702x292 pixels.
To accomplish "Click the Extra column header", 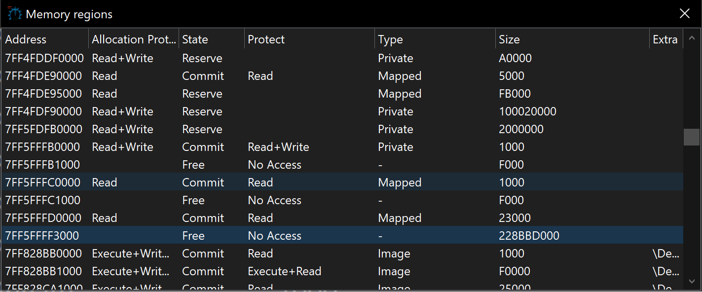I will click(665, 39).
